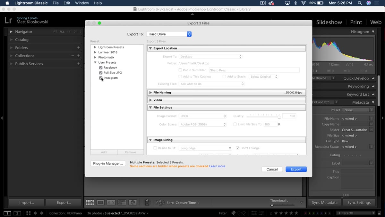Viewport: 385px width, 217px height.
Task: Click Publish Services plus icon
Action: [x=79, y=64]
